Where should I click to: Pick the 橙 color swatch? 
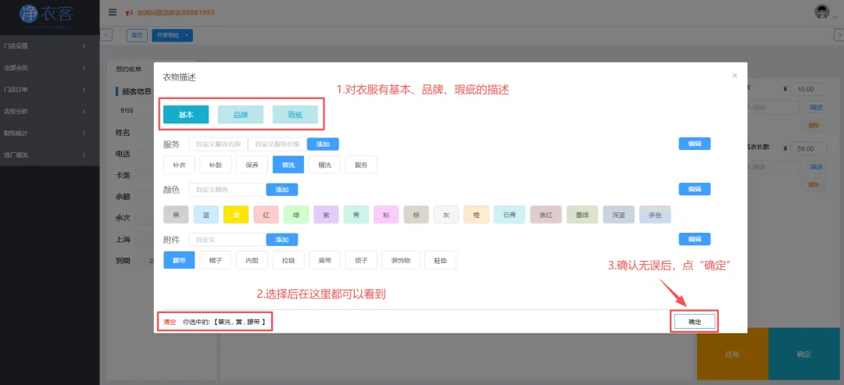[477, 215]
